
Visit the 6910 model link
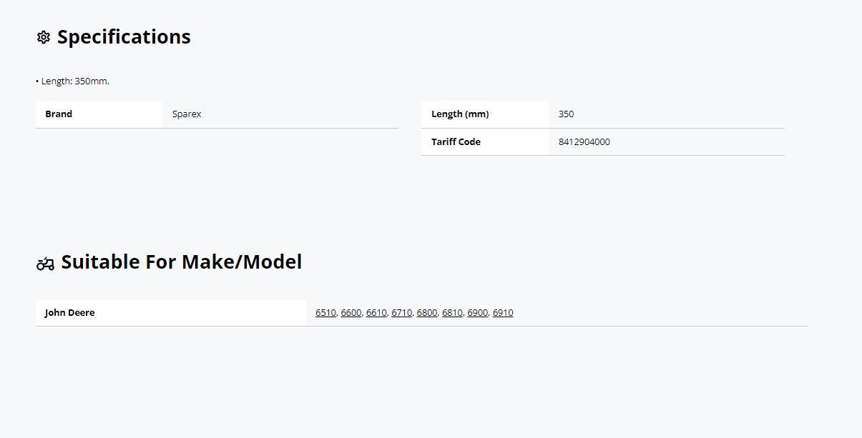pos(503,312)
